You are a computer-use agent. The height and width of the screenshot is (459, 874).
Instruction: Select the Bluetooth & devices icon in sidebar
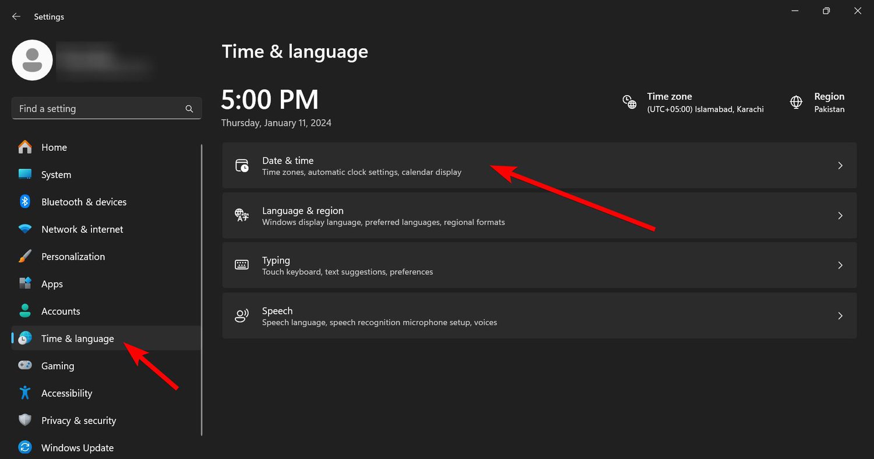coord(25,202)
